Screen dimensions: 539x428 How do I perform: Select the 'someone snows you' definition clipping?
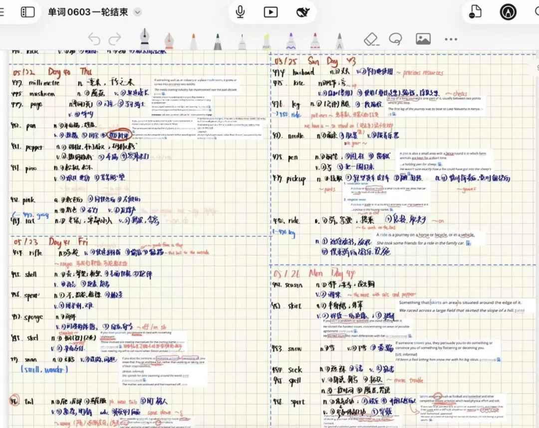448,351
